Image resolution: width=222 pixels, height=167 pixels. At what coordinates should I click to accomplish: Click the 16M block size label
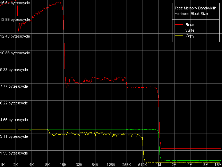click(x=217, y=164)
